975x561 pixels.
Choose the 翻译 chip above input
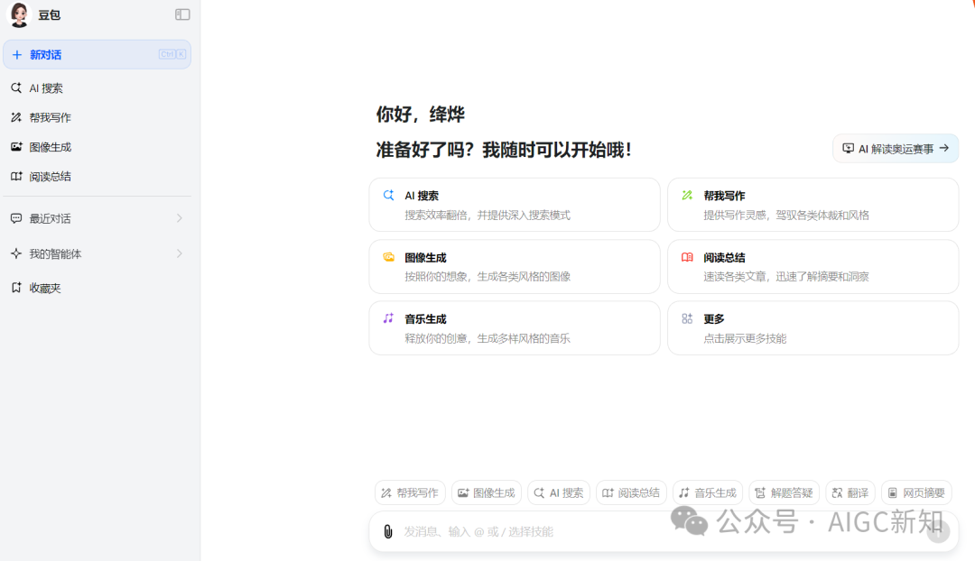coord(850,492)
